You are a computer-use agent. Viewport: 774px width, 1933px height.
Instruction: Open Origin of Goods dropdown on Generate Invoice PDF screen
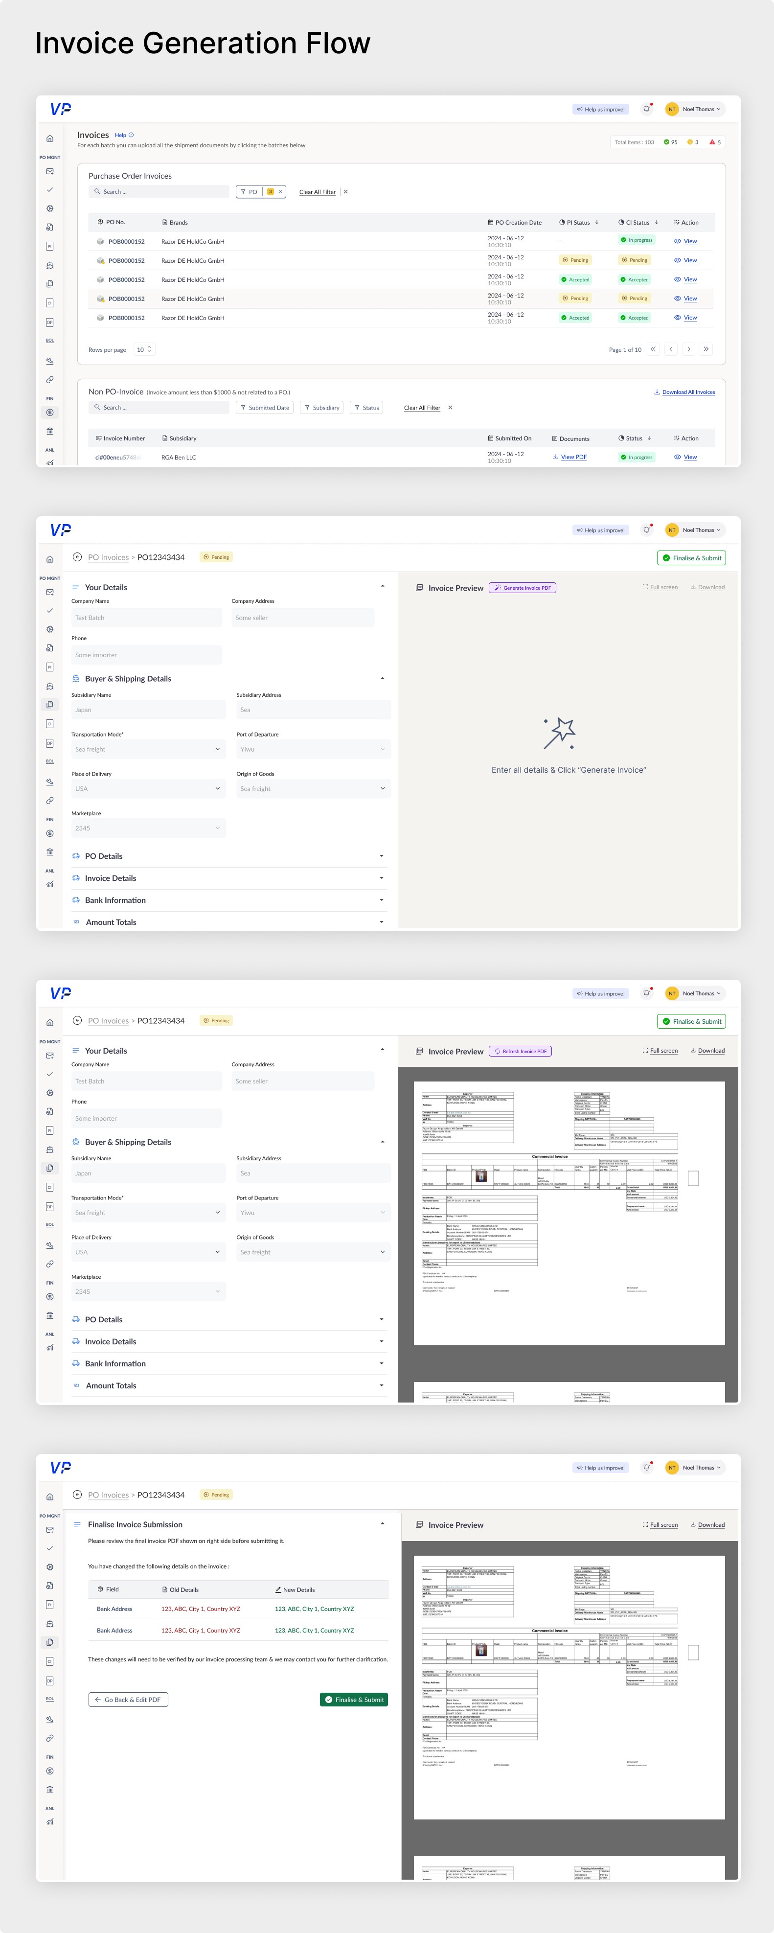pyautogui.click(x=314, y=789)
